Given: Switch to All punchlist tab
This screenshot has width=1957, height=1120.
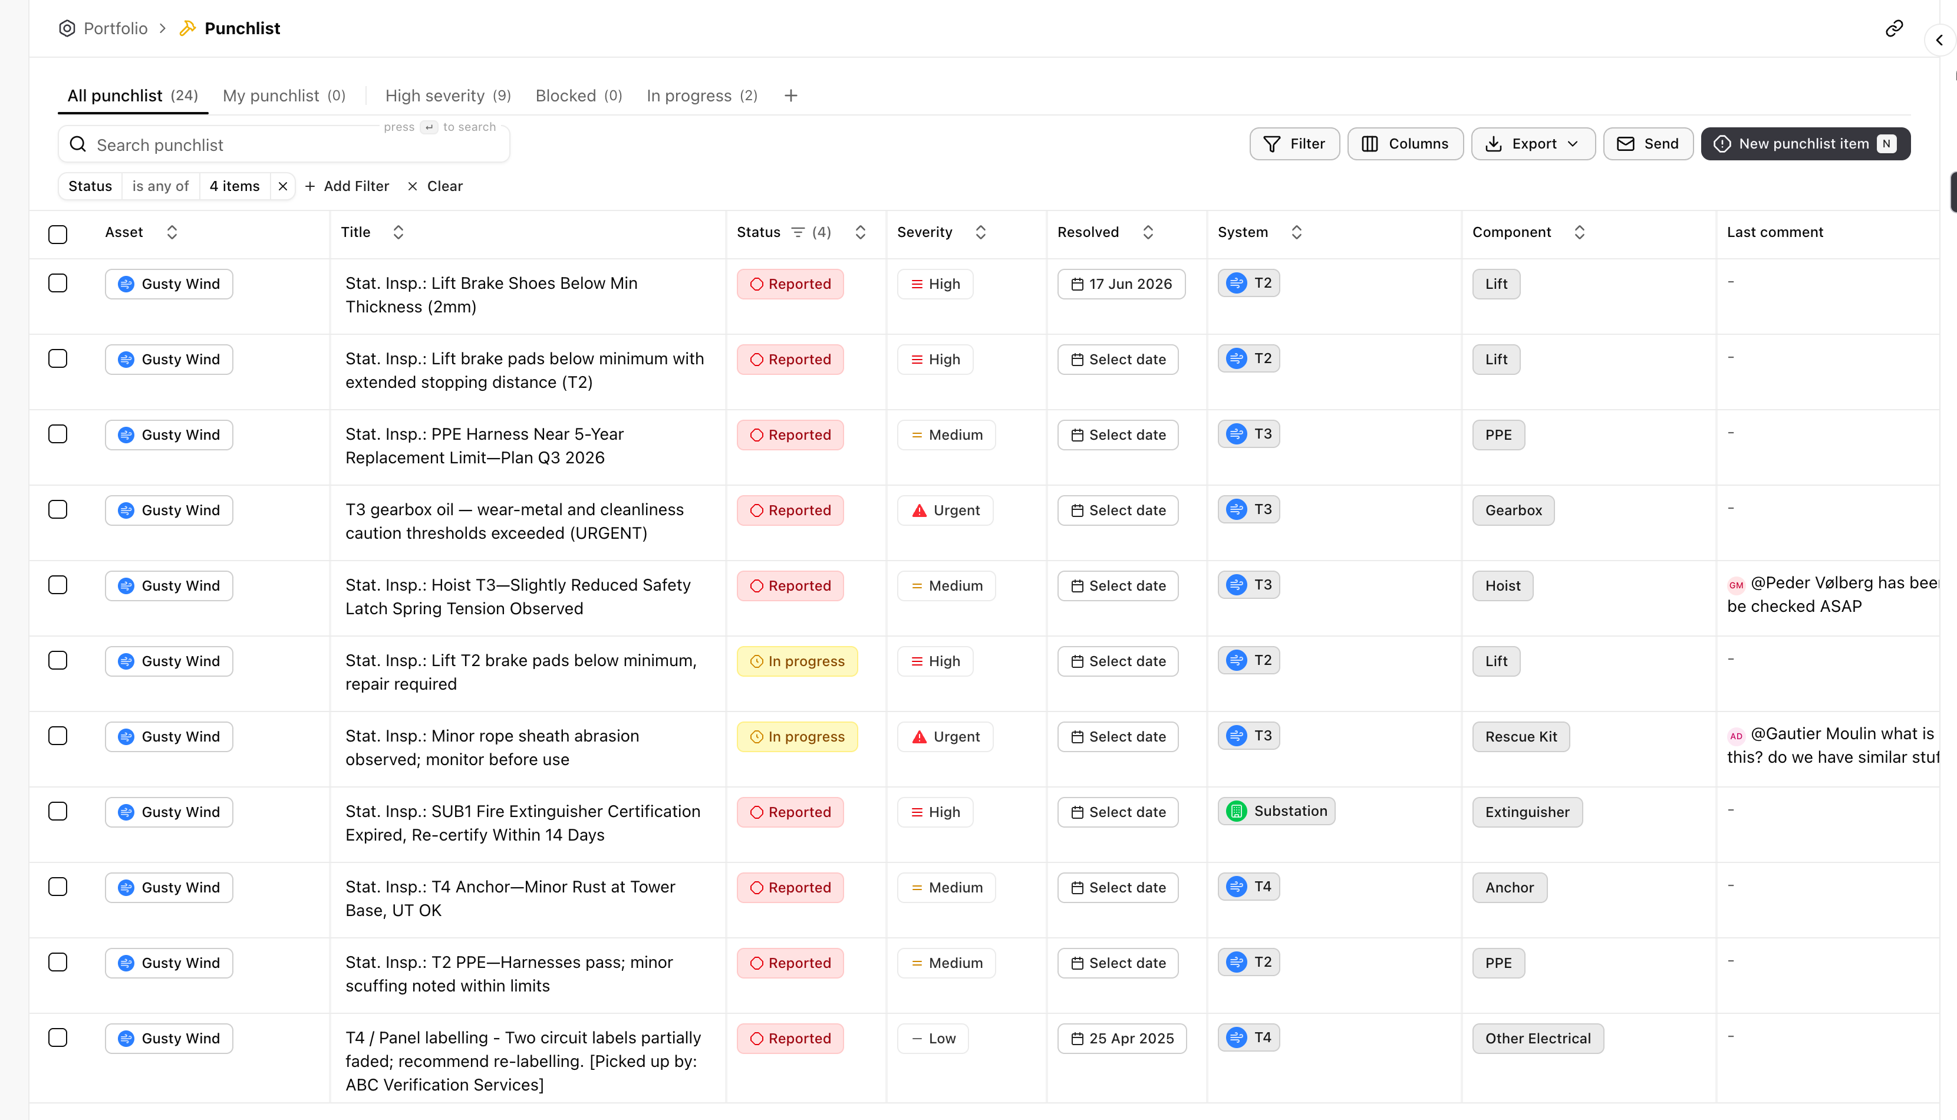Looking at the screenshot, I should 132,95.
